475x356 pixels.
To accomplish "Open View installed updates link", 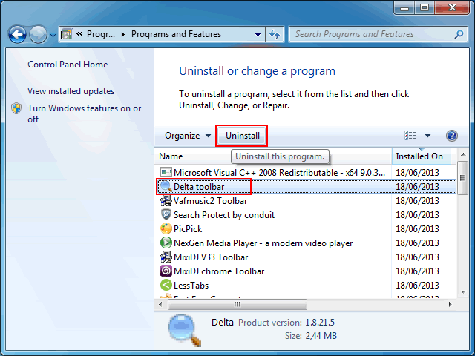I will [x=71, y=91].
